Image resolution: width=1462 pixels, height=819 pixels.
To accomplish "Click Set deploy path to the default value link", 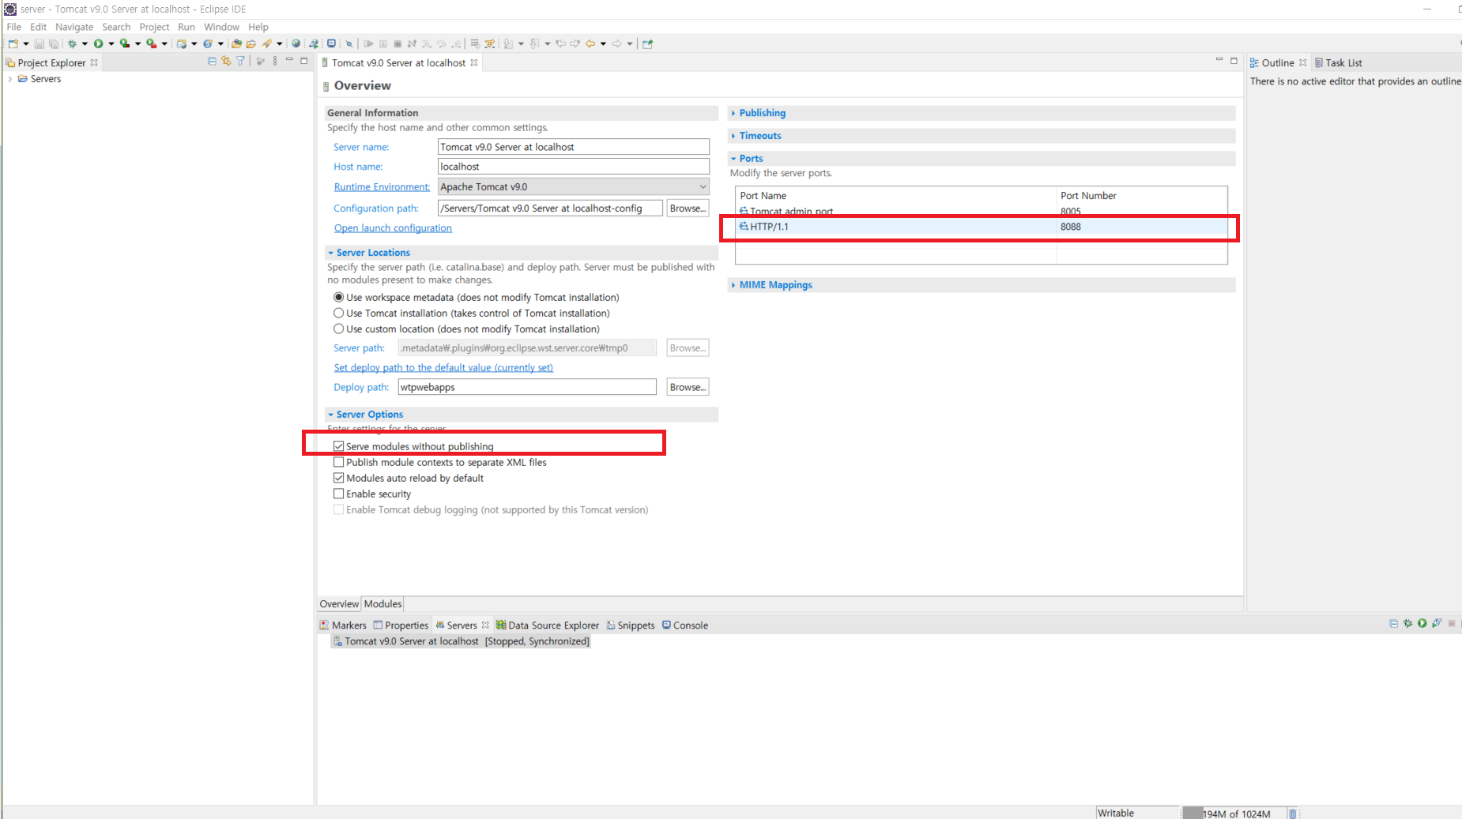I will click(x=443, y=368).
